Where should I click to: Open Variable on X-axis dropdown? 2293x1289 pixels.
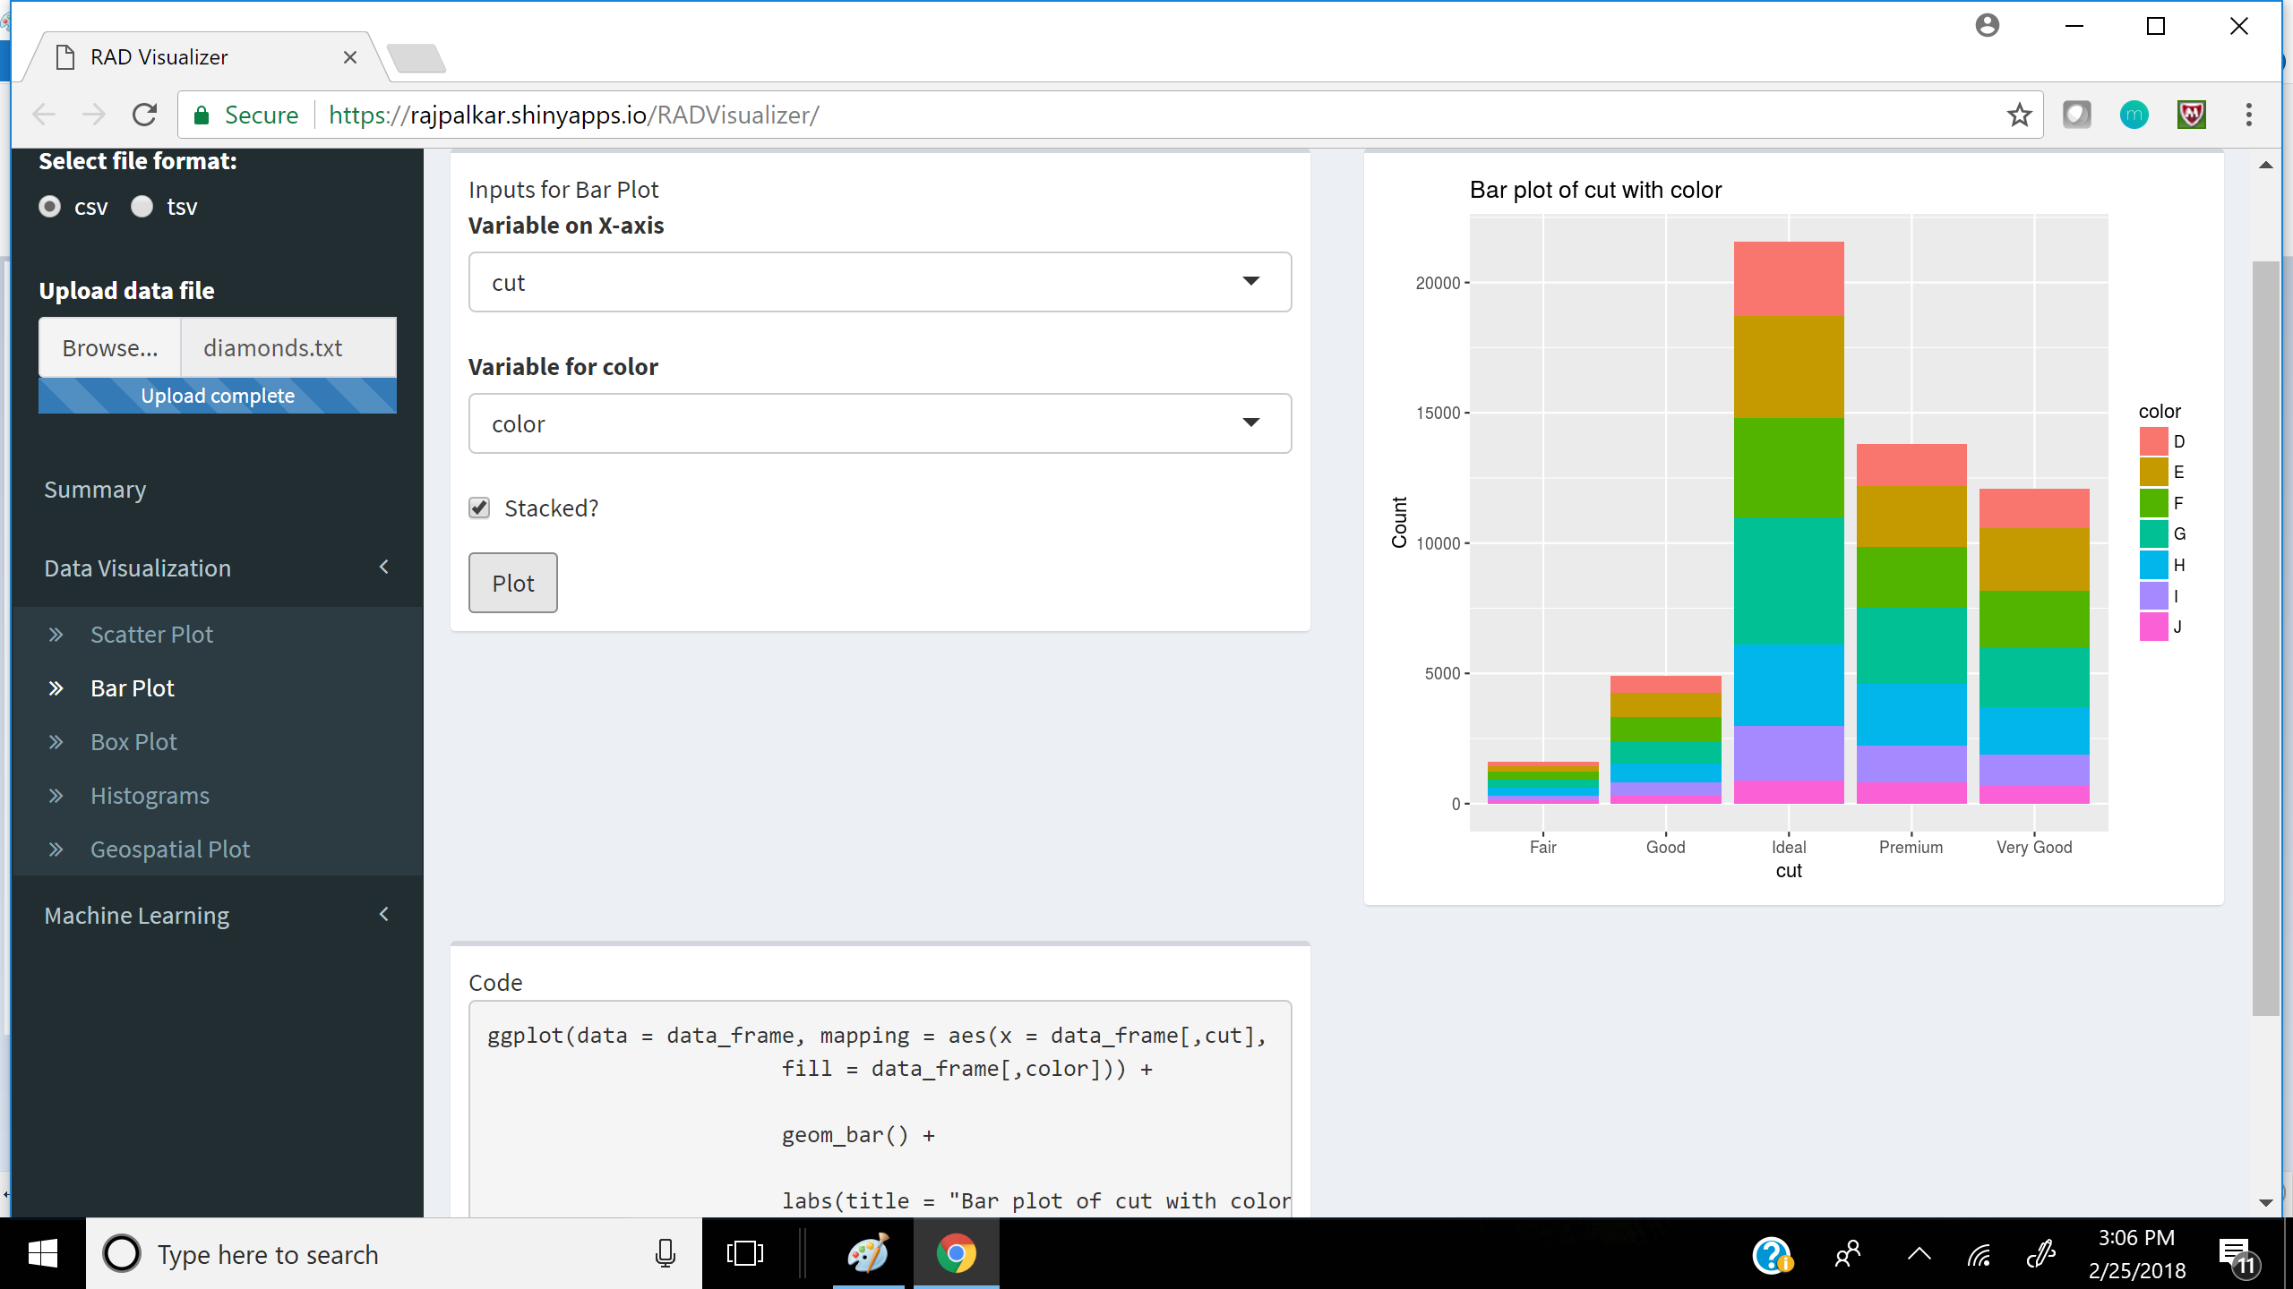[879, 282]
